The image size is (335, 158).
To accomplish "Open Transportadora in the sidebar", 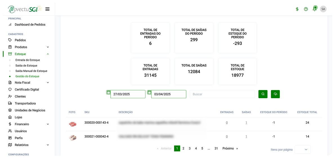I will 25,103.
